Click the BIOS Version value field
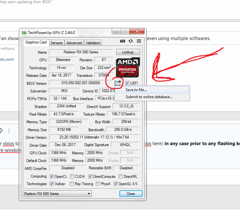240x215 pixels. 81,83
